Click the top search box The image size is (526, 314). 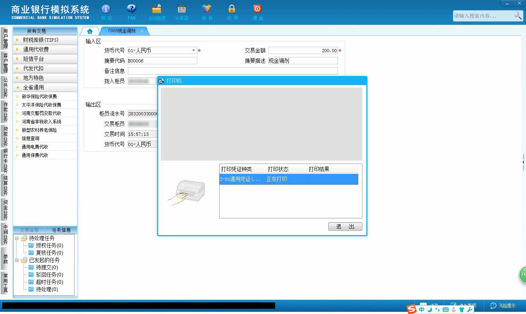pos(483,16)
